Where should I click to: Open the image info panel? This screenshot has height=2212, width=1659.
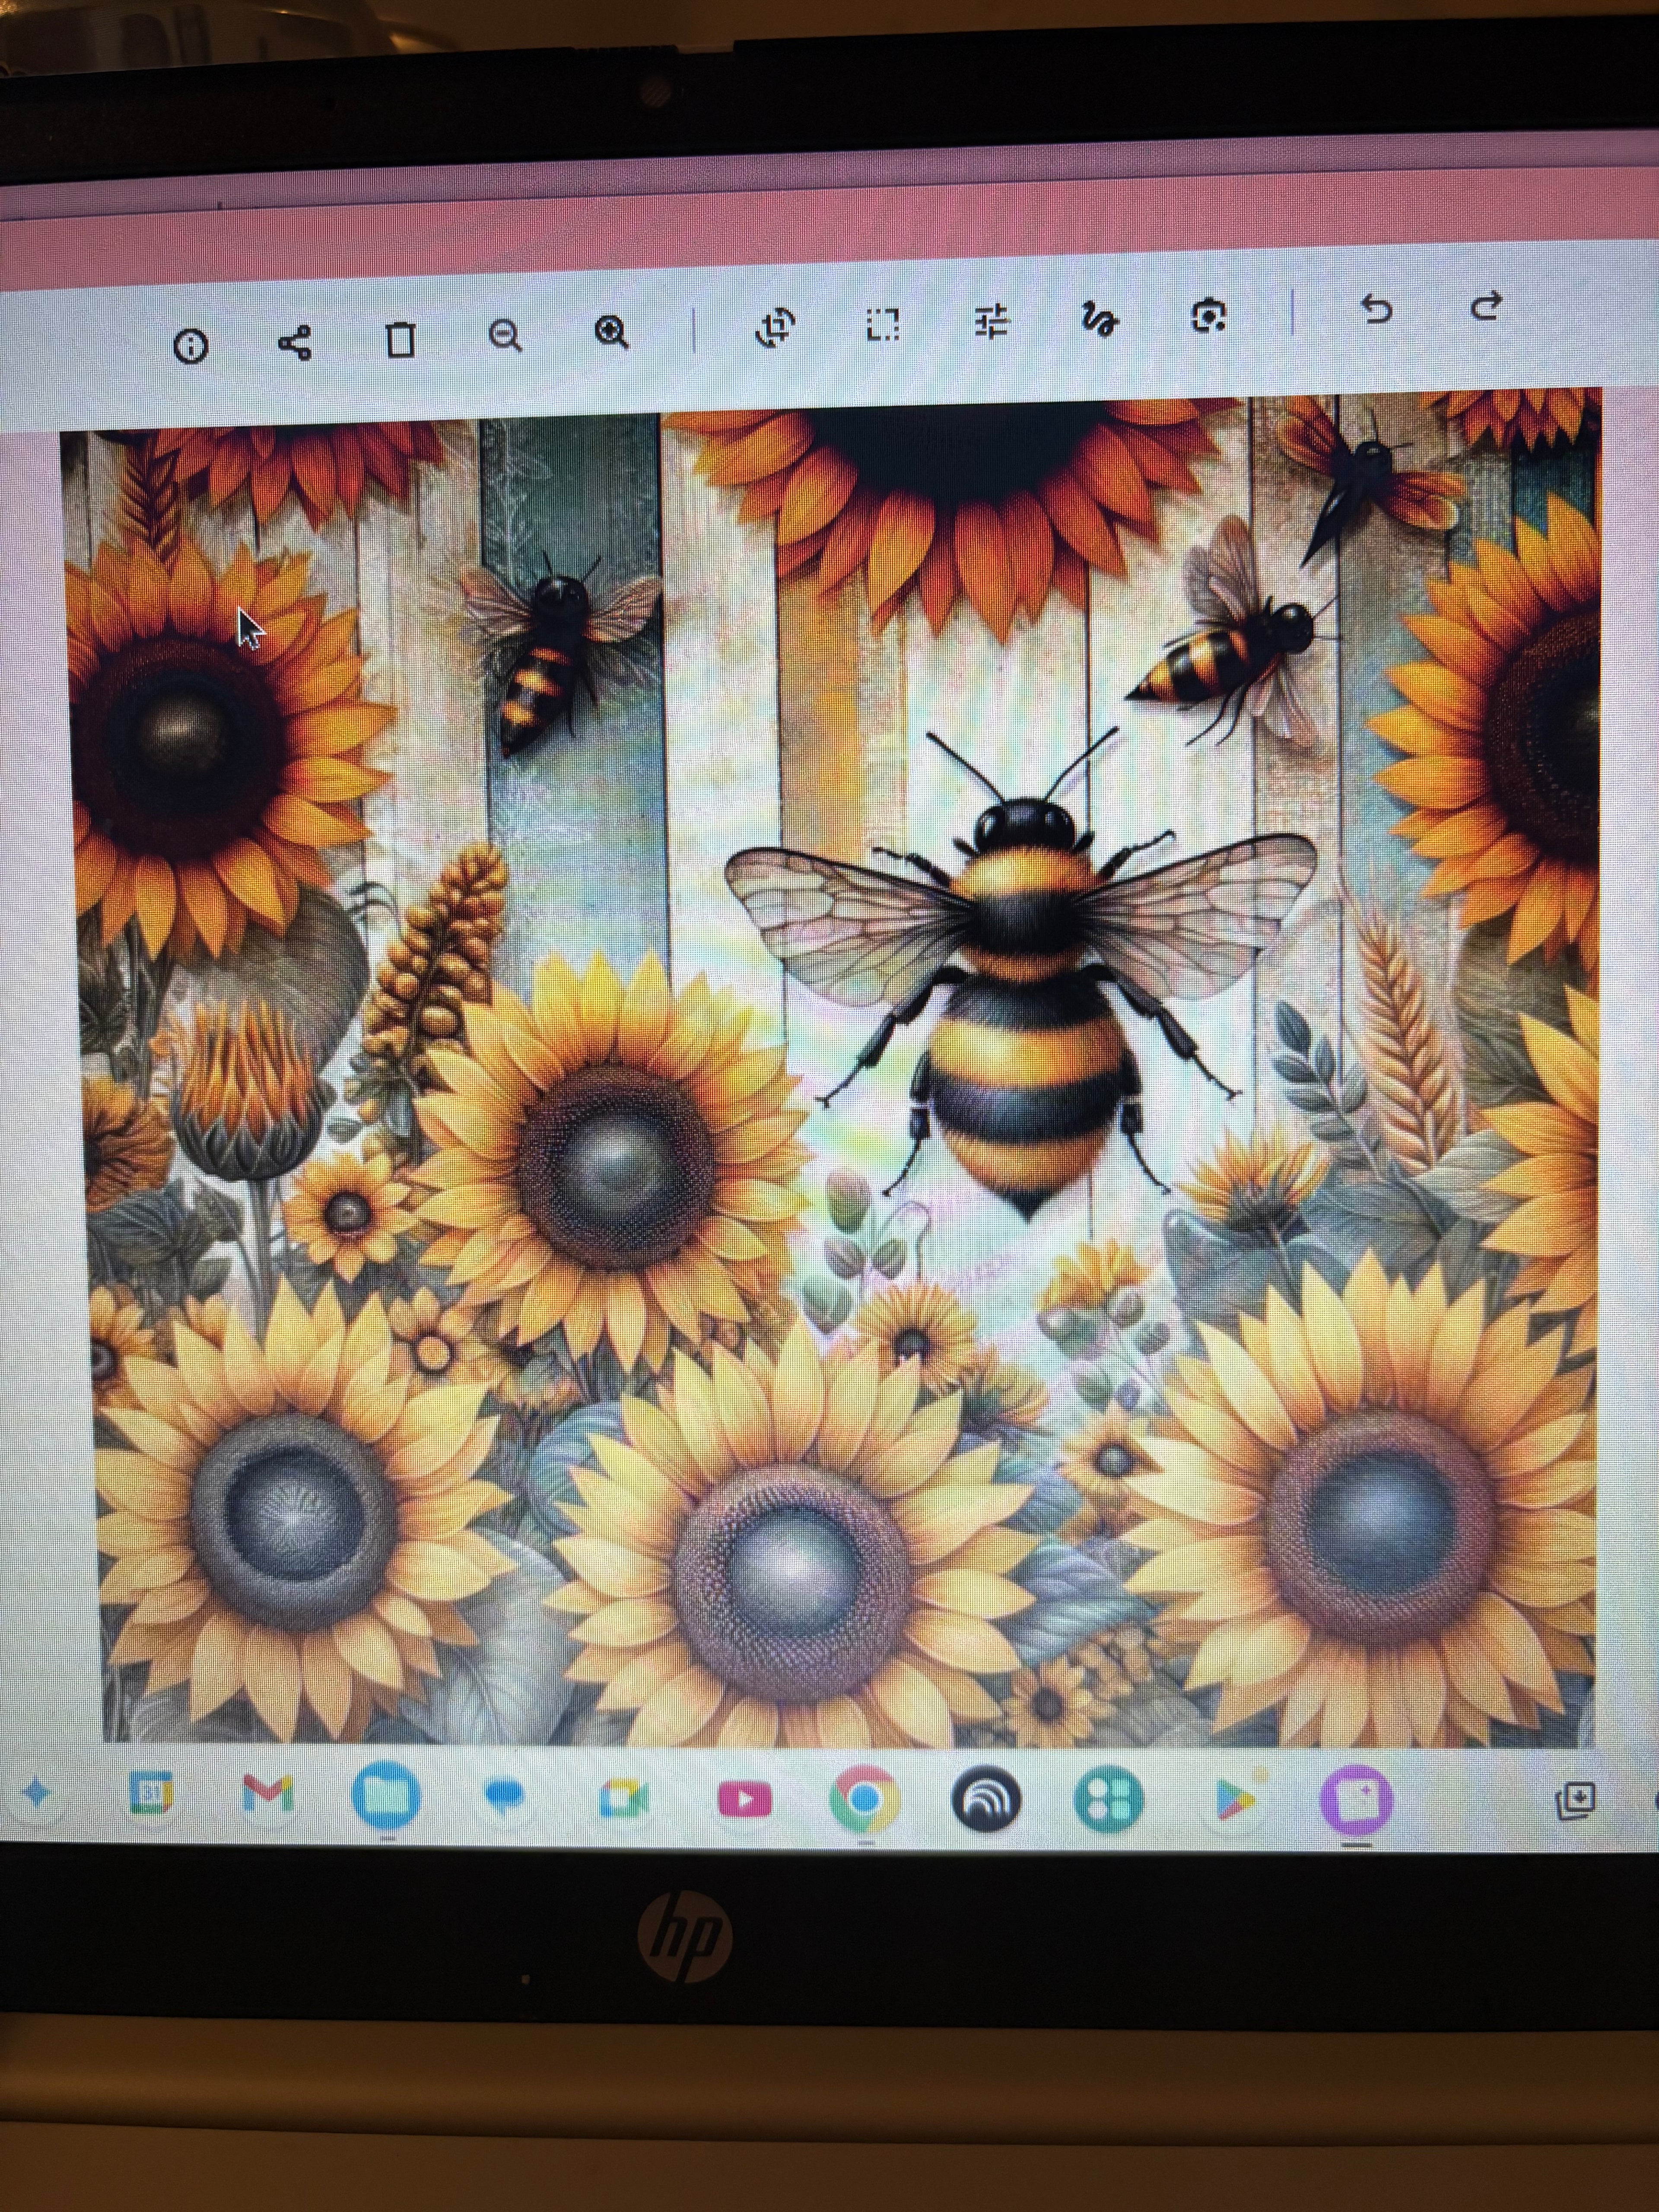click(190, 346)
